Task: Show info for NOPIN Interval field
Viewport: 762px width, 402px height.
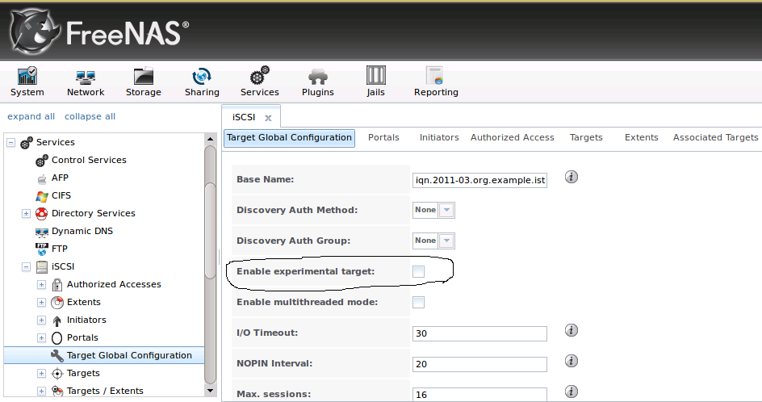Action: click(x=571, y=361)
